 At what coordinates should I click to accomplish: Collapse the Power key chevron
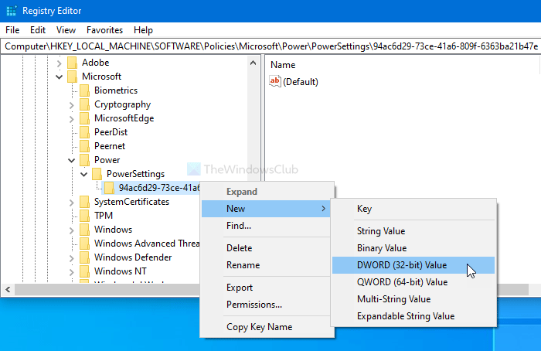(71, 160)
